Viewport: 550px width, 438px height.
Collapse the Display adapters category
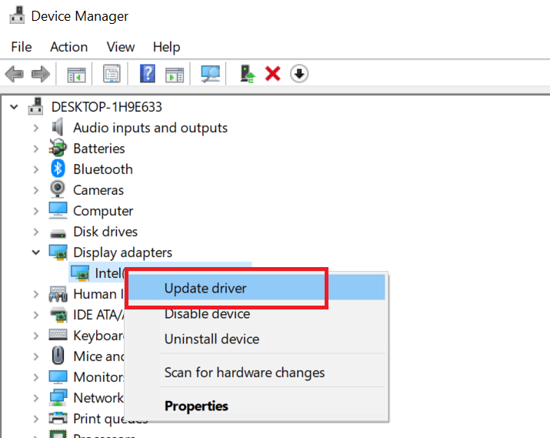pos(36,252)
